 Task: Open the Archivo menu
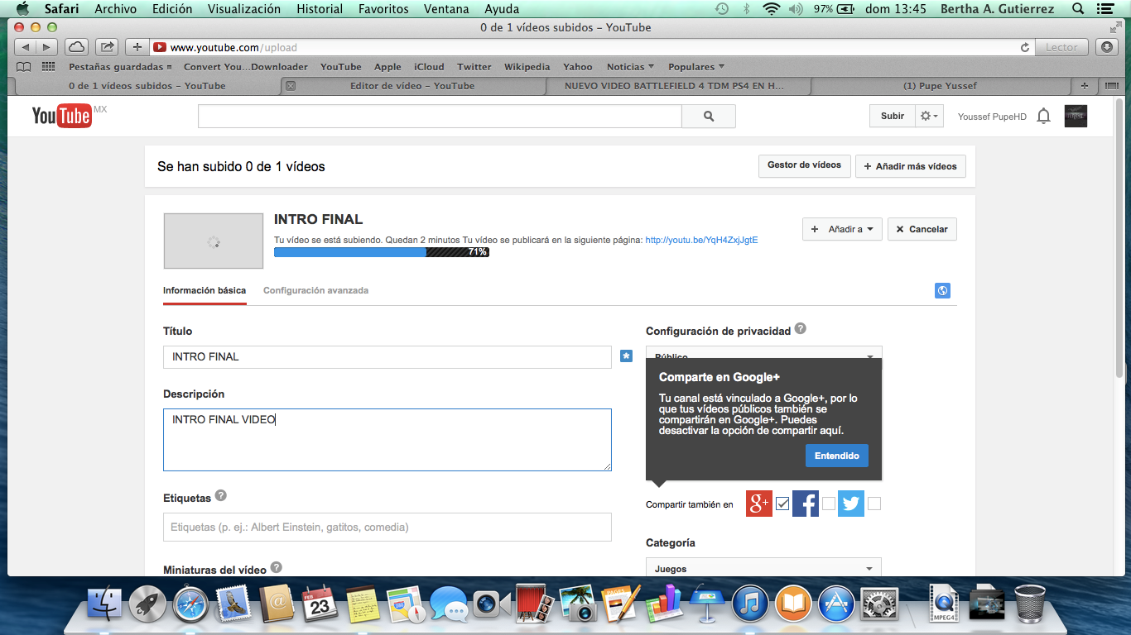[116, 9]
